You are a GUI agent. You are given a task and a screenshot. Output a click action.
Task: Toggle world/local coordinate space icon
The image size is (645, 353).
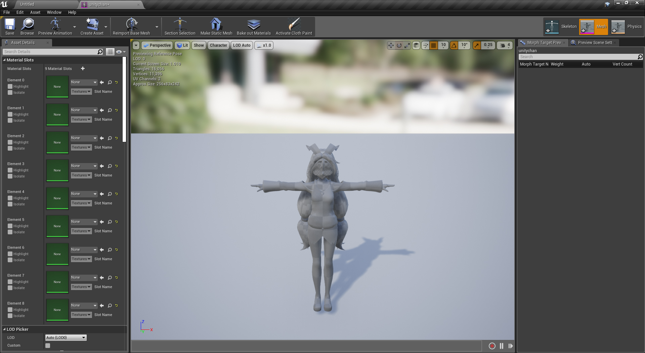[x=416, y=45]
